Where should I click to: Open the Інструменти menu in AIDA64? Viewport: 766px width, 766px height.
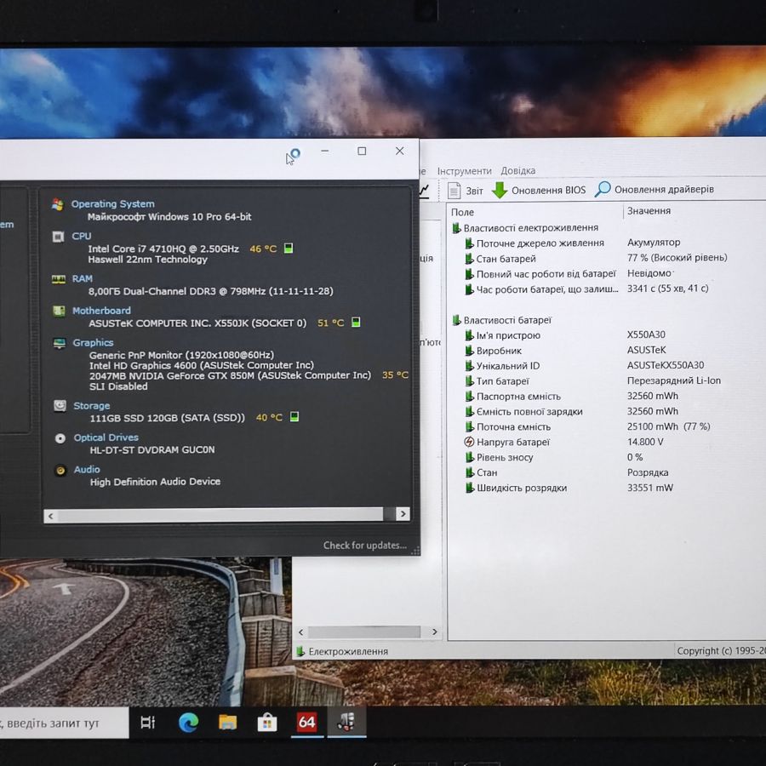464,171
